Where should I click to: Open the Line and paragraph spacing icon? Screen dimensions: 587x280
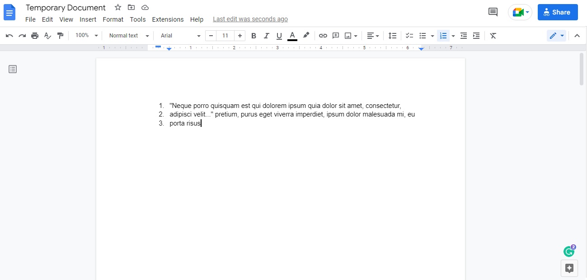pos(393,36)
